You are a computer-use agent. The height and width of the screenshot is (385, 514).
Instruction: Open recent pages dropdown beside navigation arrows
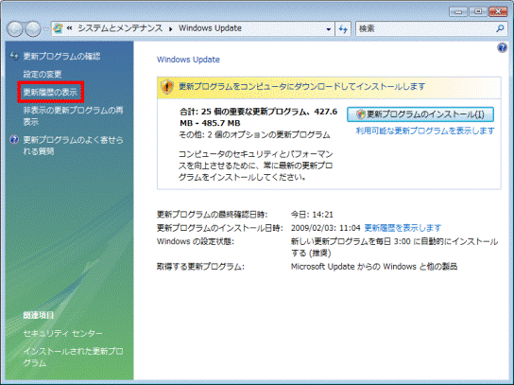[x=46, y=29]
